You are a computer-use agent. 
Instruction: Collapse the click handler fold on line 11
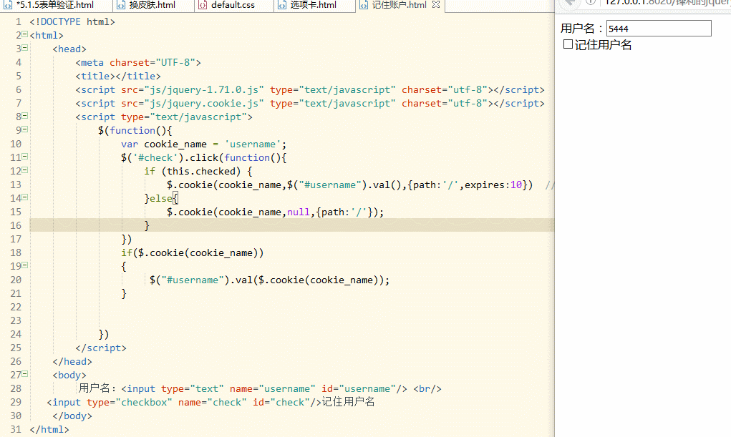click(25, 157)
